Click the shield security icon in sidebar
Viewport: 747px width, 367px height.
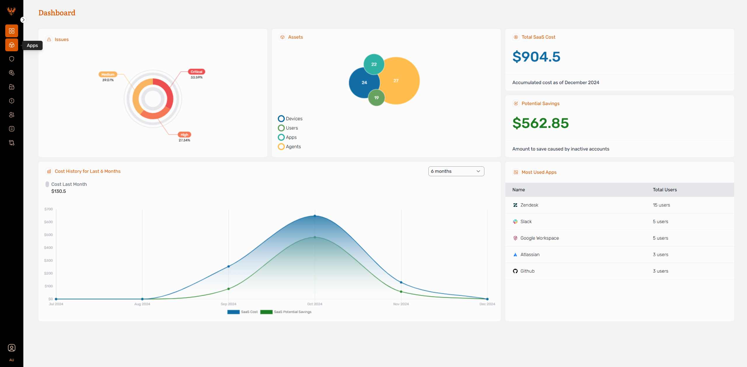(x=12, y=59)
